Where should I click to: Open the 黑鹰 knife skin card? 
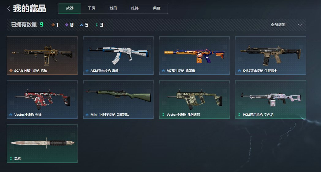(x=42, y=143)
